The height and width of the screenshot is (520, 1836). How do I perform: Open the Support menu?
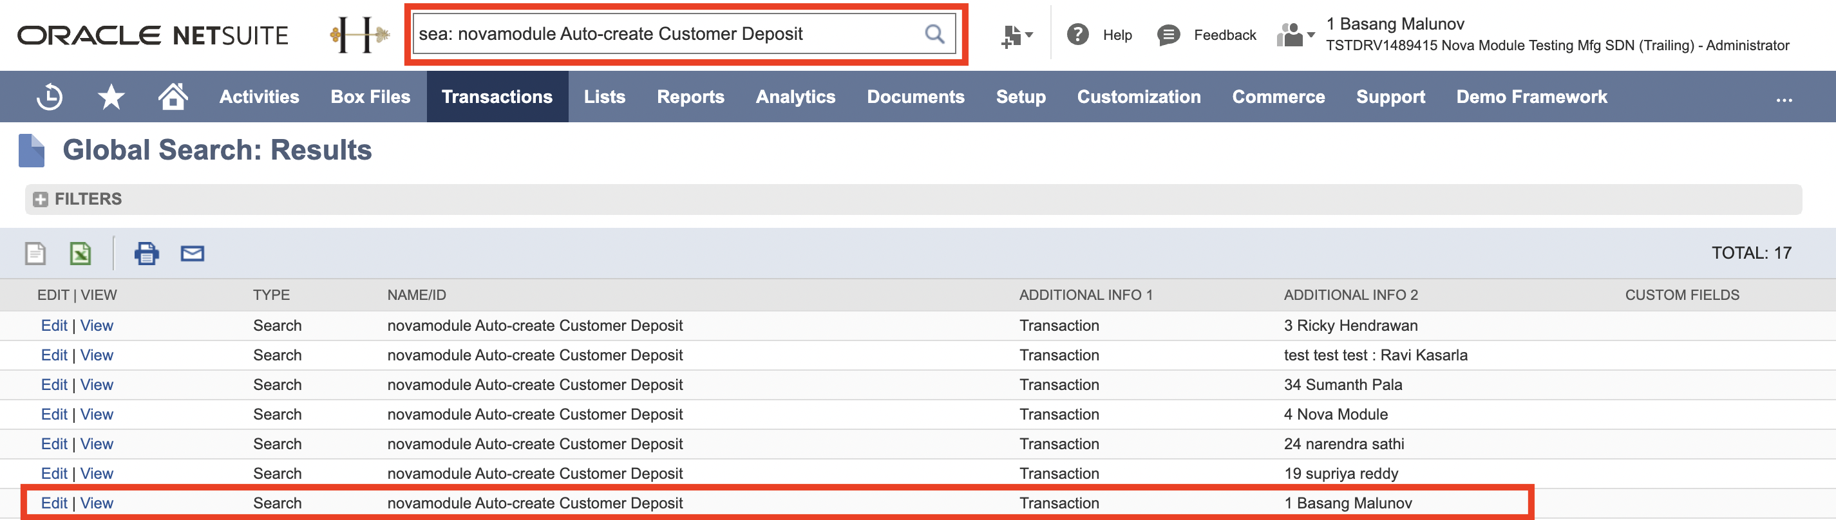1390,97
